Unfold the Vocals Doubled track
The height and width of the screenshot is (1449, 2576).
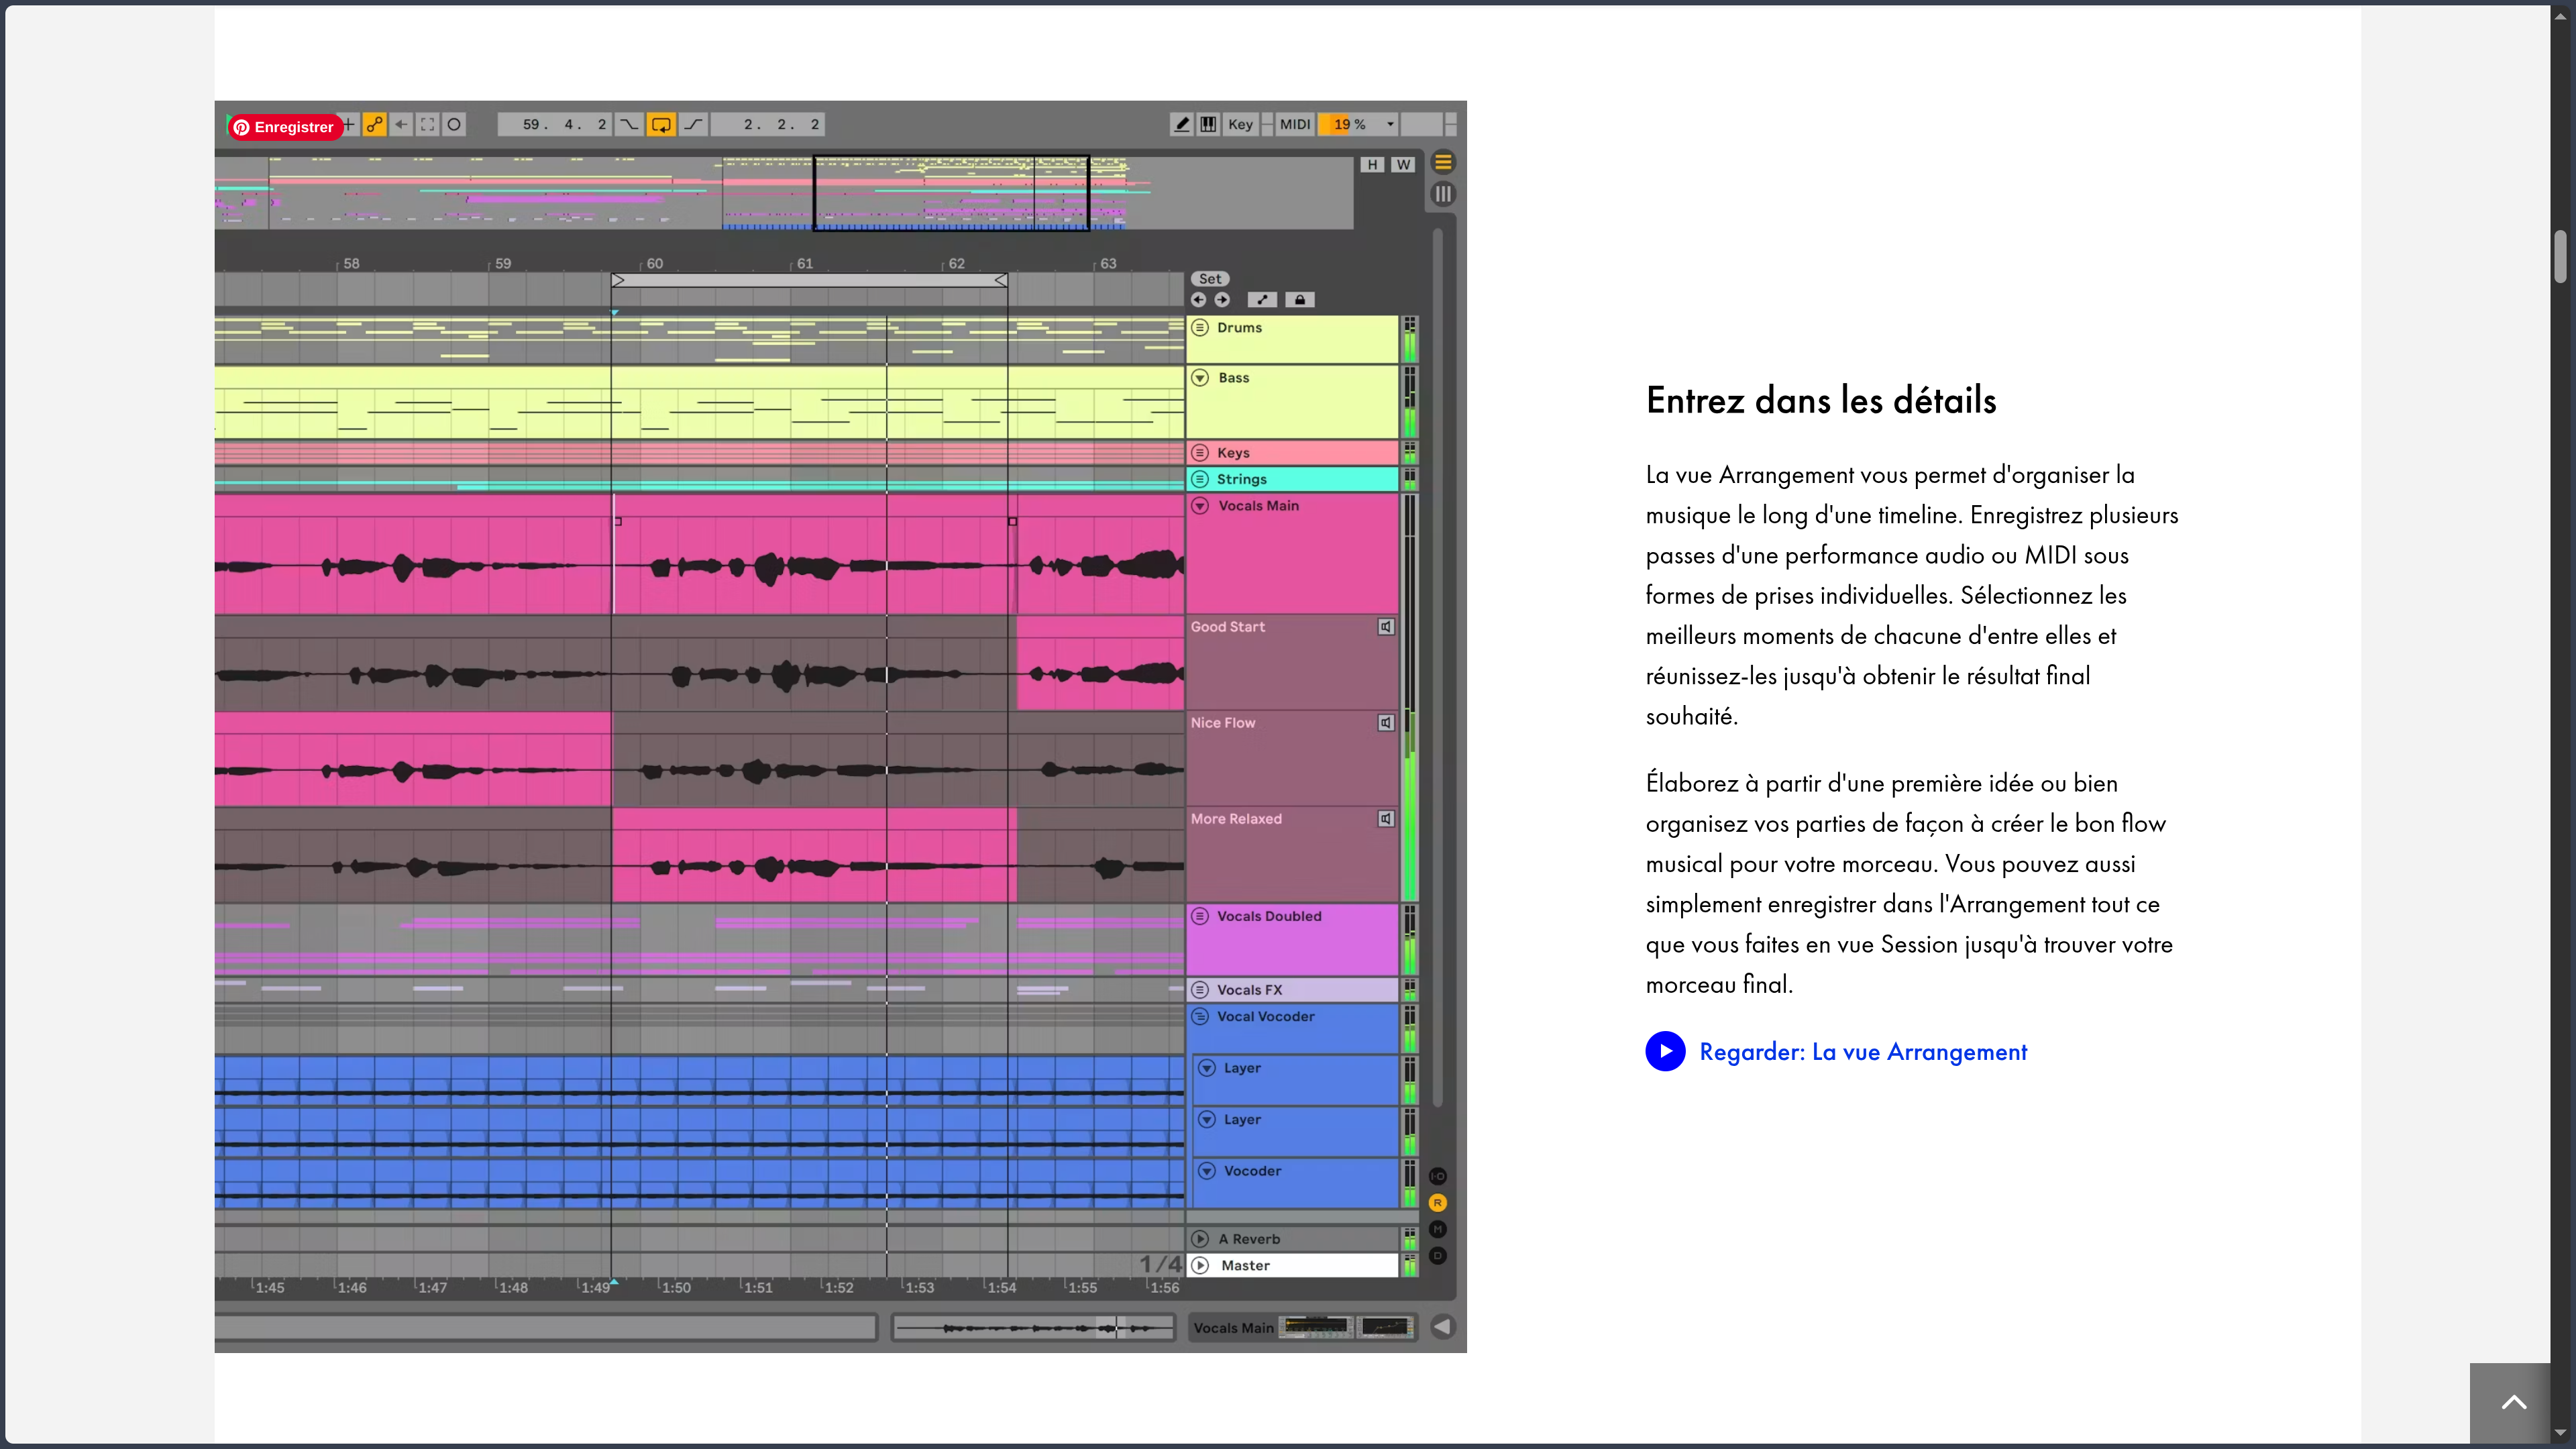coord(1200,916)
